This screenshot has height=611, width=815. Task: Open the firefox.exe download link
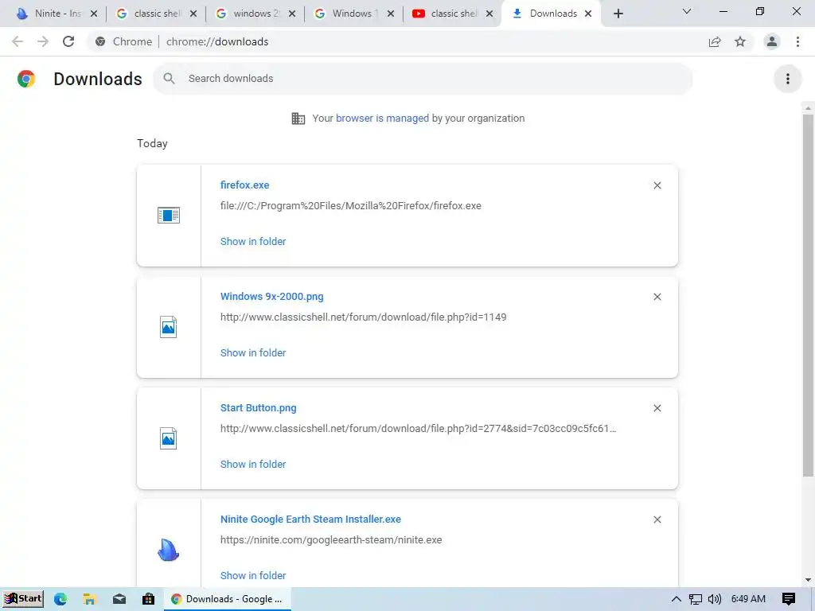245,185
